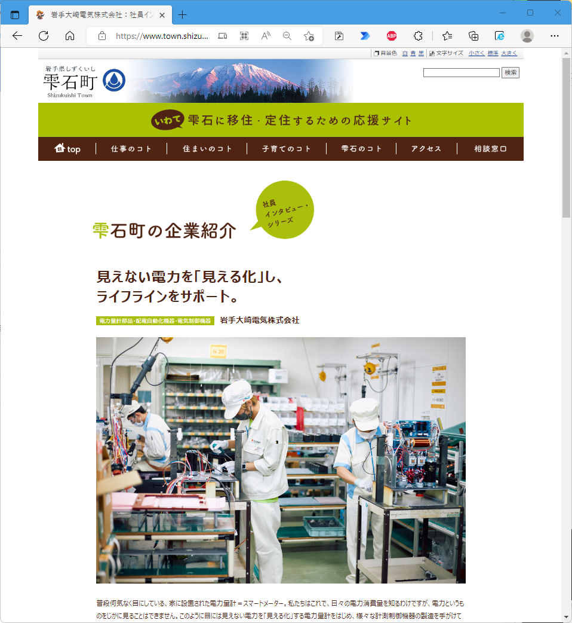Reset text size with 標準
This screenshot has height=623, width=572.
tap(493, 53)
